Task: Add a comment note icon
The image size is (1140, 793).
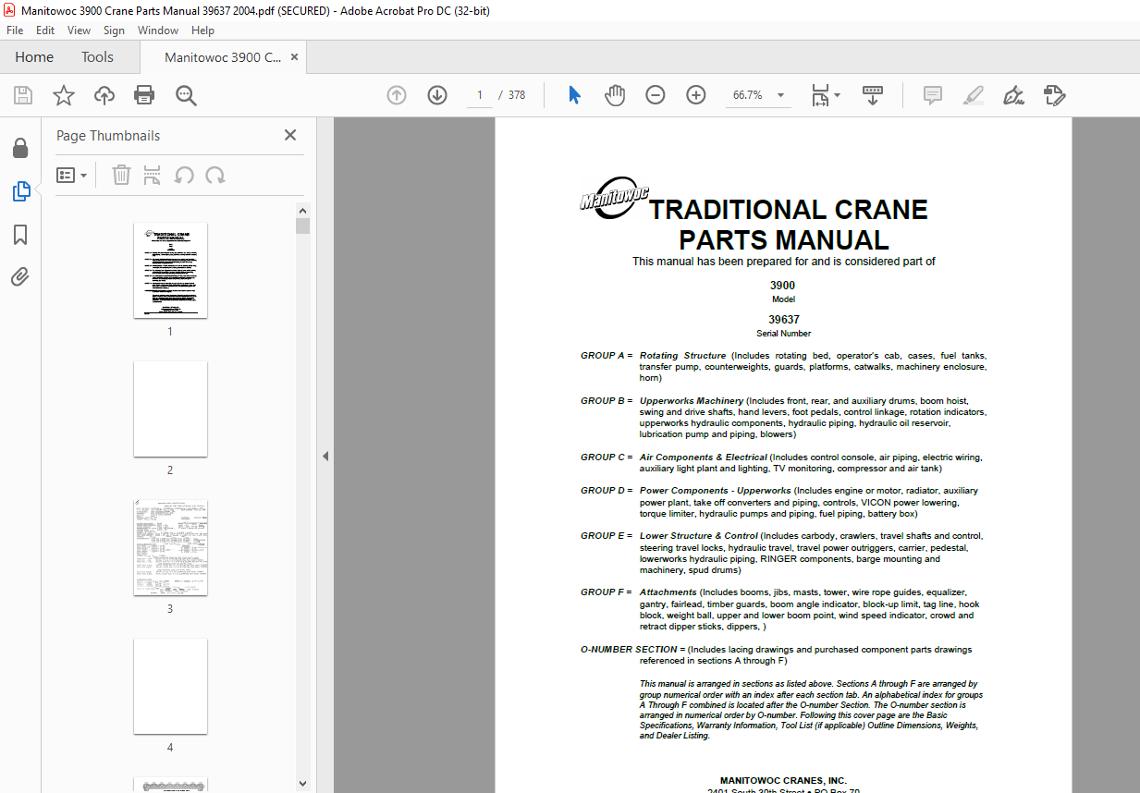Action: coord(933,95)
